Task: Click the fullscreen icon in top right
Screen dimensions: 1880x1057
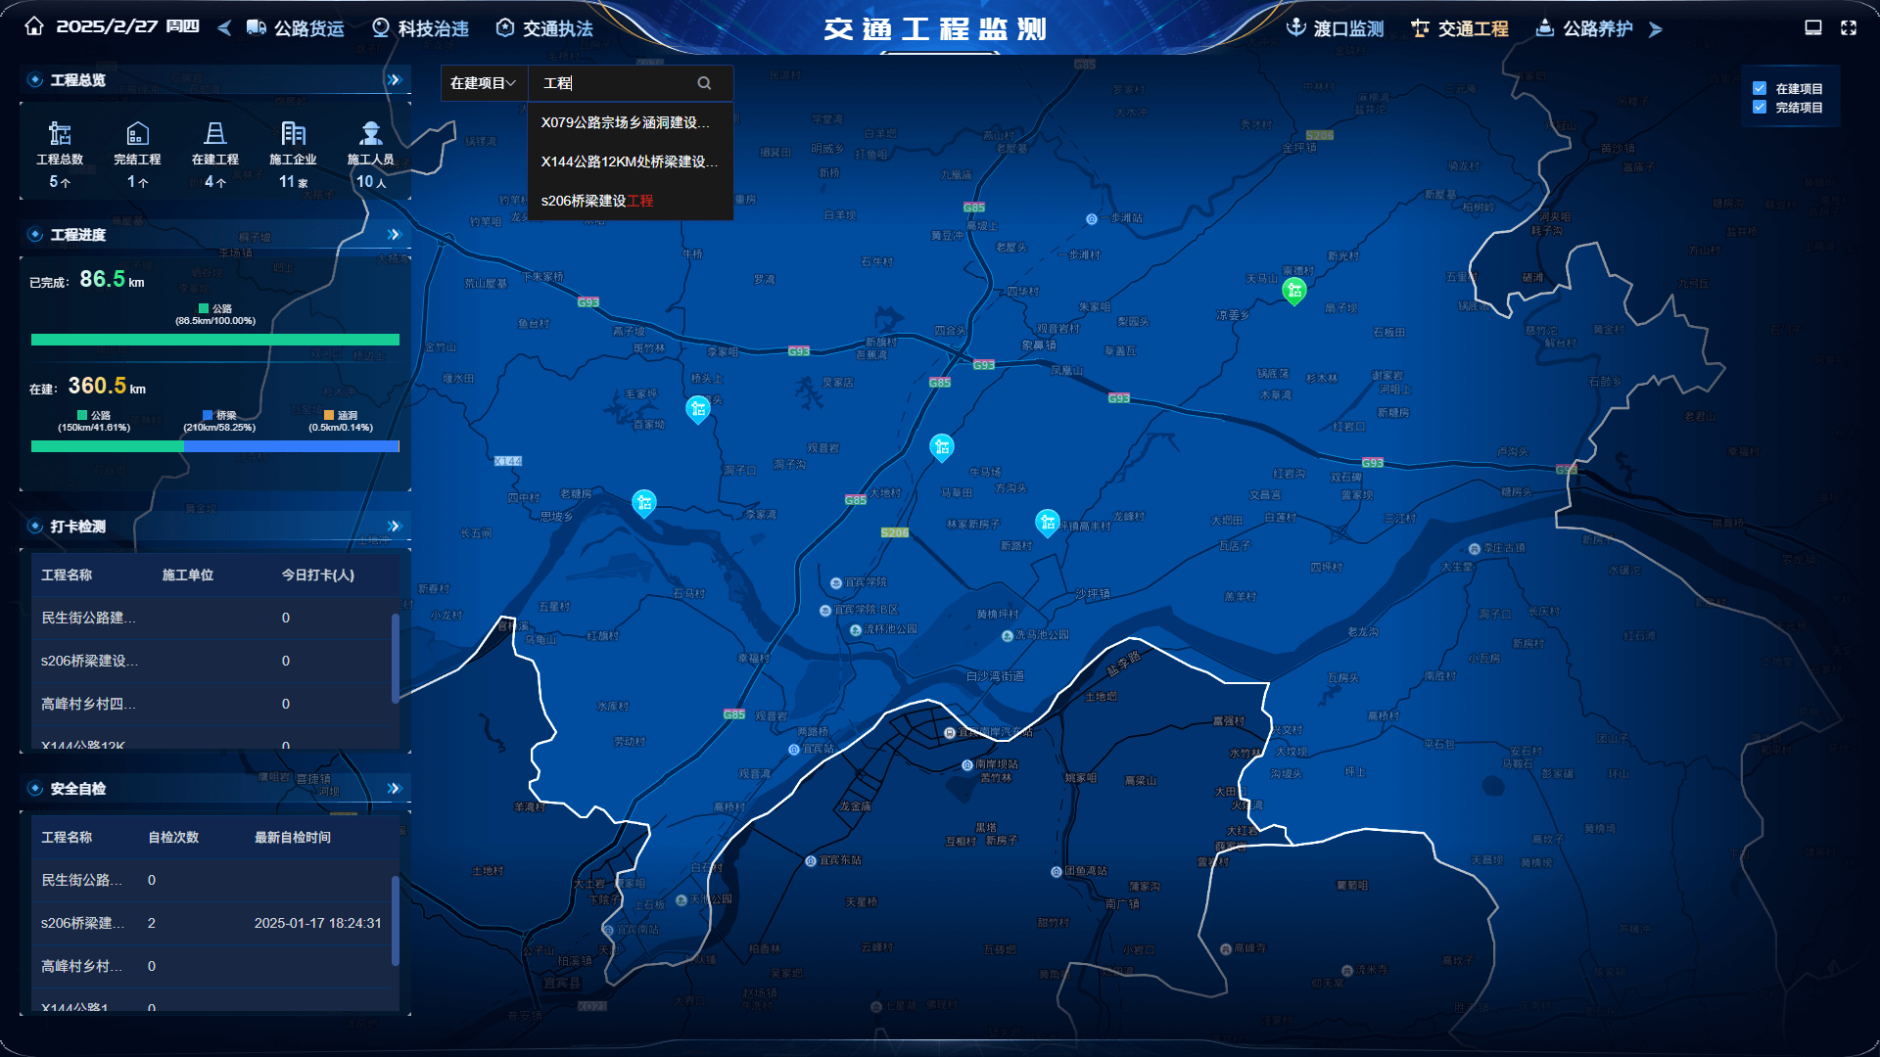Action: coord(1849,27)
